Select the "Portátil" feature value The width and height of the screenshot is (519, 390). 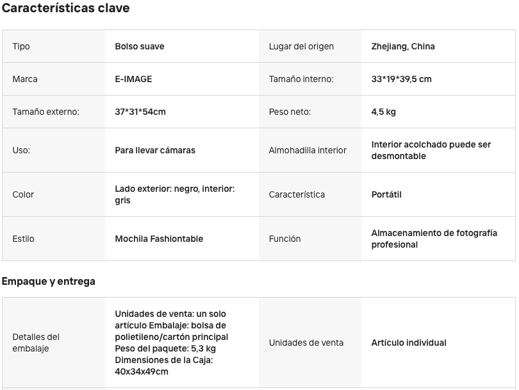click(386, 194)
